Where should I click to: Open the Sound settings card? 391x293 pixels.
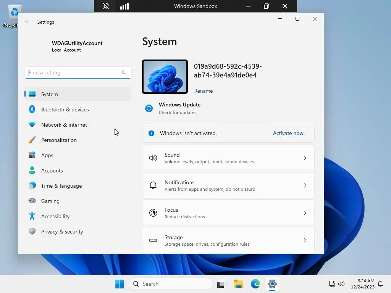[x=228, y=158]
